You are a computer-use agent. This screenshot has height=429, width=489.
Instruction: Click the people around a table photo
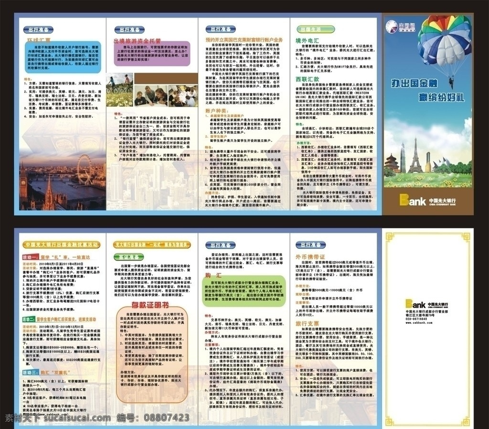pyautogui.click(x=183, y=96)
